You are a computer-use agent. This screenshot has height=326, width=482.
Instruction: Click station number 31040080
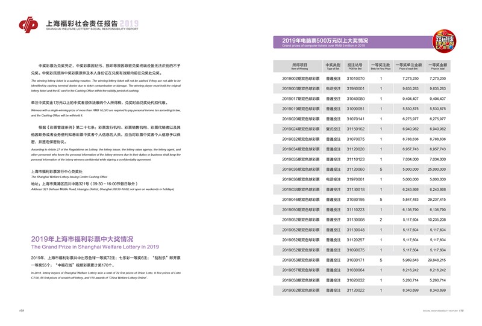(x=355, y=99)
